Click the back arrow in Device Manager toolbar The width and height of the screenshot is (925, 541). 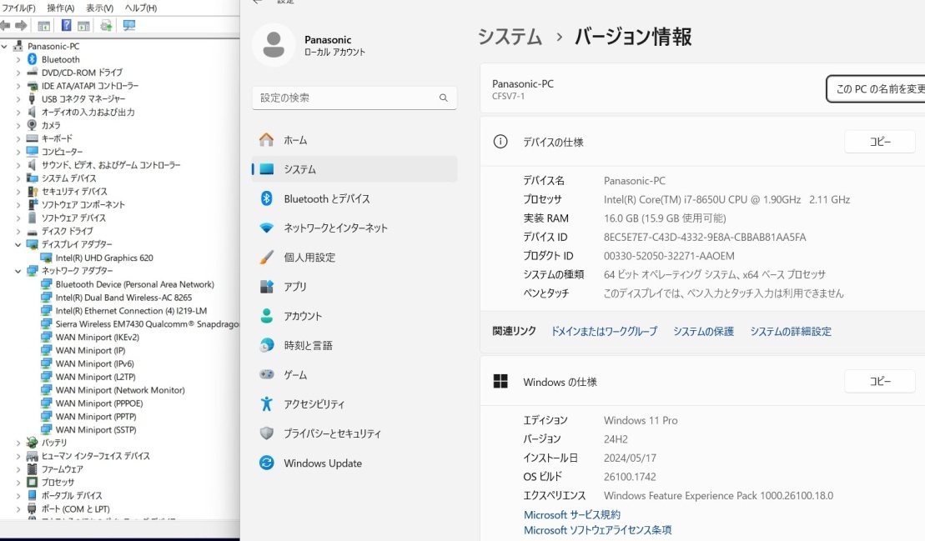[5, 25]
